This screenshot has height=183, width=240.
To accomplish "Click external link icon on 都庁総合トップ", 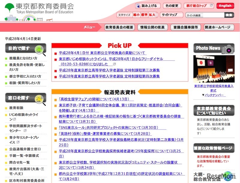I will [x=211, y=5].
